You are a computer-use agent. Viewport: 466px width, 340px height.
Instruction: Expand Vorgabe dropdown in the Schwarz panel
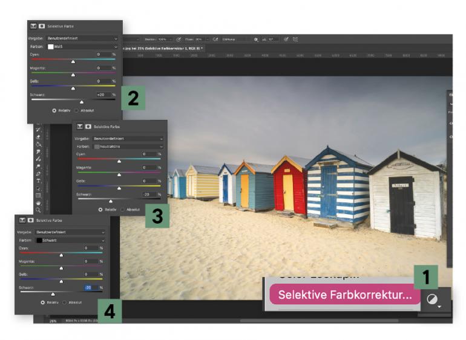[70, 232]
